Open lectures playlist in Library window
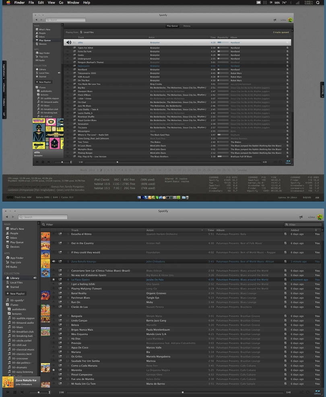This screenshot has width=326, height=397. (x=14, y=314)
